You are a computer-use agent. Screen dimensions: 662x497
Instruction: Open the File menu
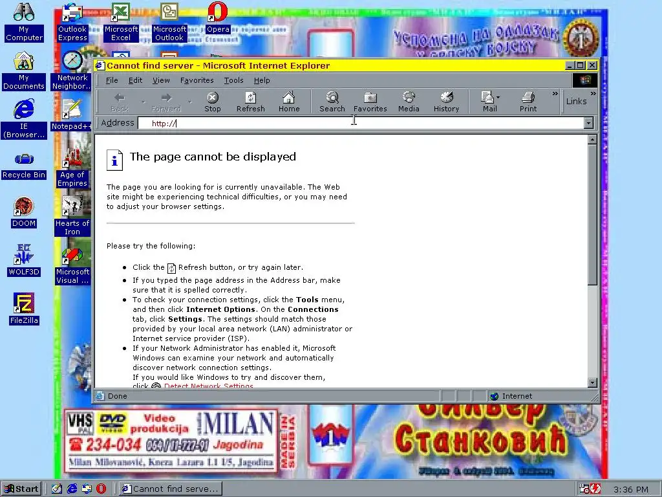coord(112,80)
